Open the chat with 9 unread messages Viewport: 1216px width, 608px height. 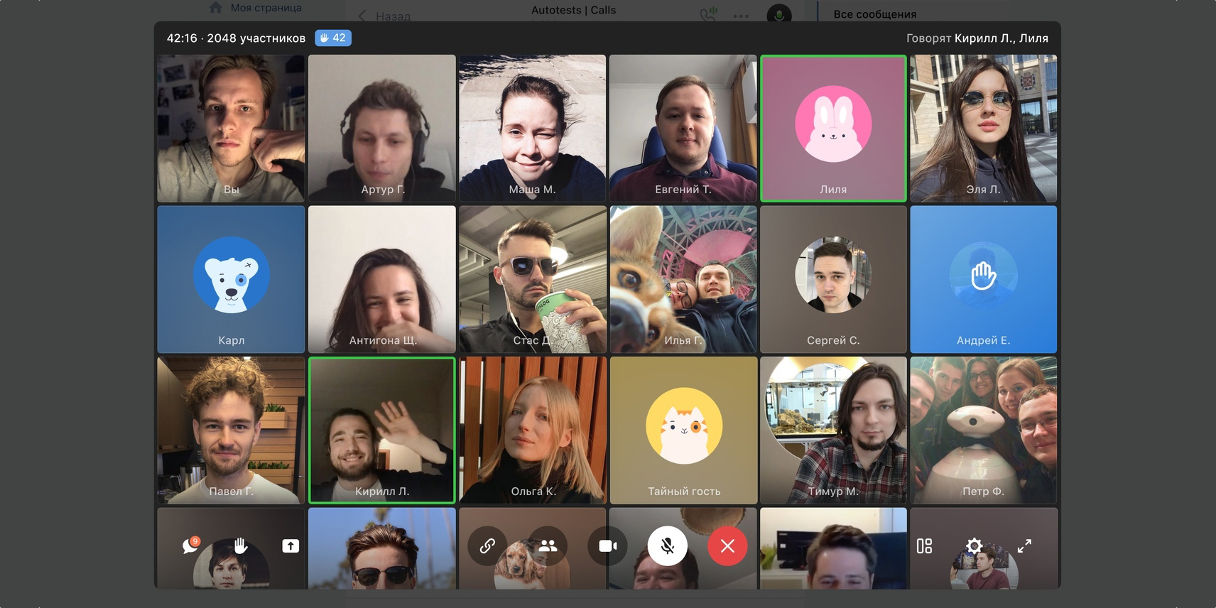pos(190,545)
